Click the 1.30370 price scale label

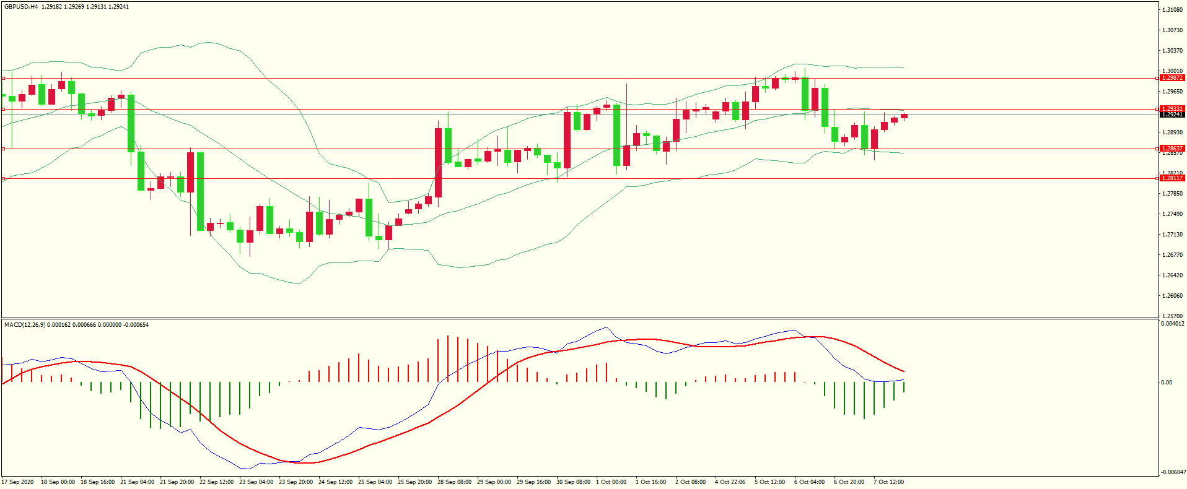[1172, 51]
